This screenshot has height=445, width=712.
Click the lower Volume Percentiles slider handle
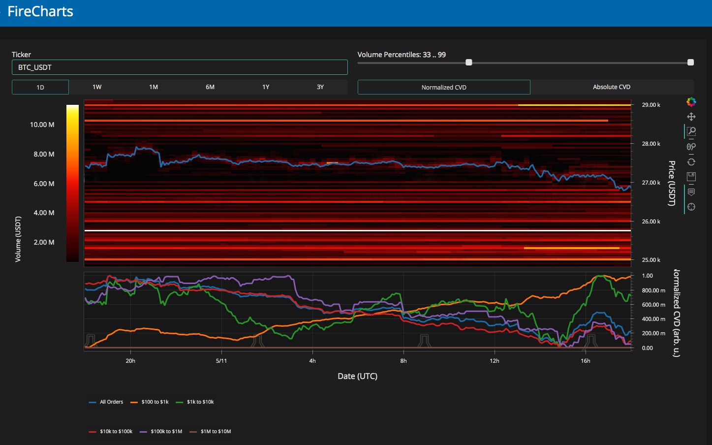tap(469, 63)
